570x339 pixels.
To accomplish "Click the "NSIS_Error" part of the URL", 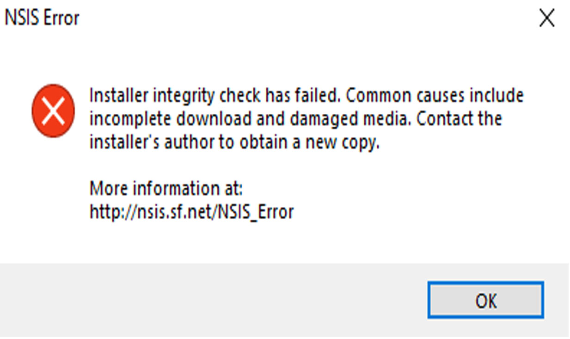I will click(256, 212).
